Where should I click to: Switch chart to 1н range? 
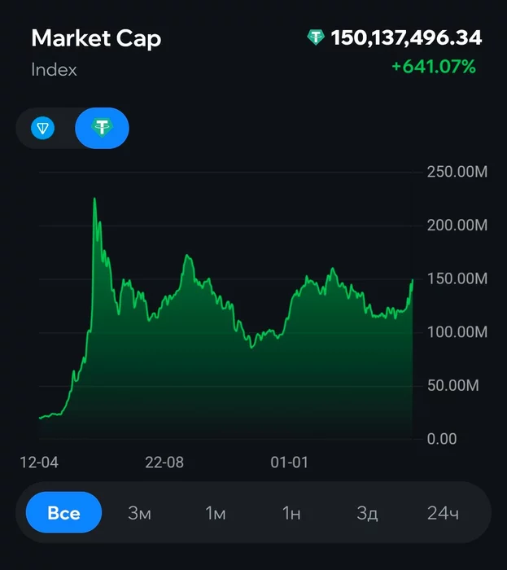pyautogui.click(x=291, y=513)
